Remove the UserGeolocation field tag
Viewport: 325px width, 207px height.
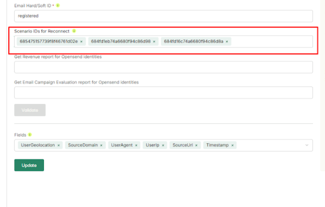click(59, 145)
